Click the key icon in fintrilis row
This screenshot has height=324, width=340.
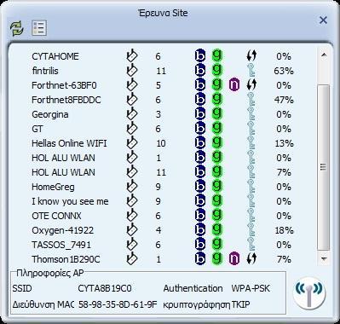251,70
